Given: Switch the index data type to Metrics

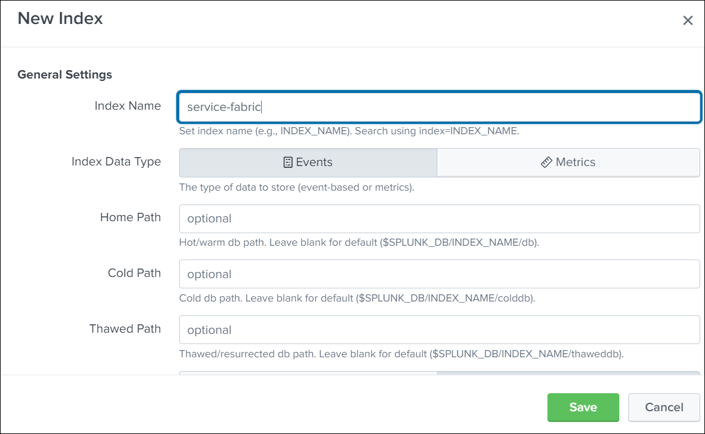Looking at the screenshot, I should point(568,161).
